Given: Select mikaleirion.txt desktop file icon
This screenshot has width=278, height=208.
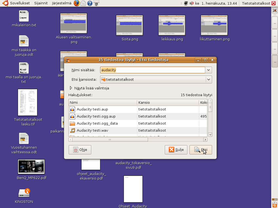Looking at the screenshot, I should coord(24,16).
